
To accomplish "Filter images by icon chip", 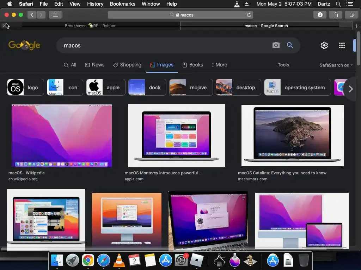I will [x=65, y=87].
